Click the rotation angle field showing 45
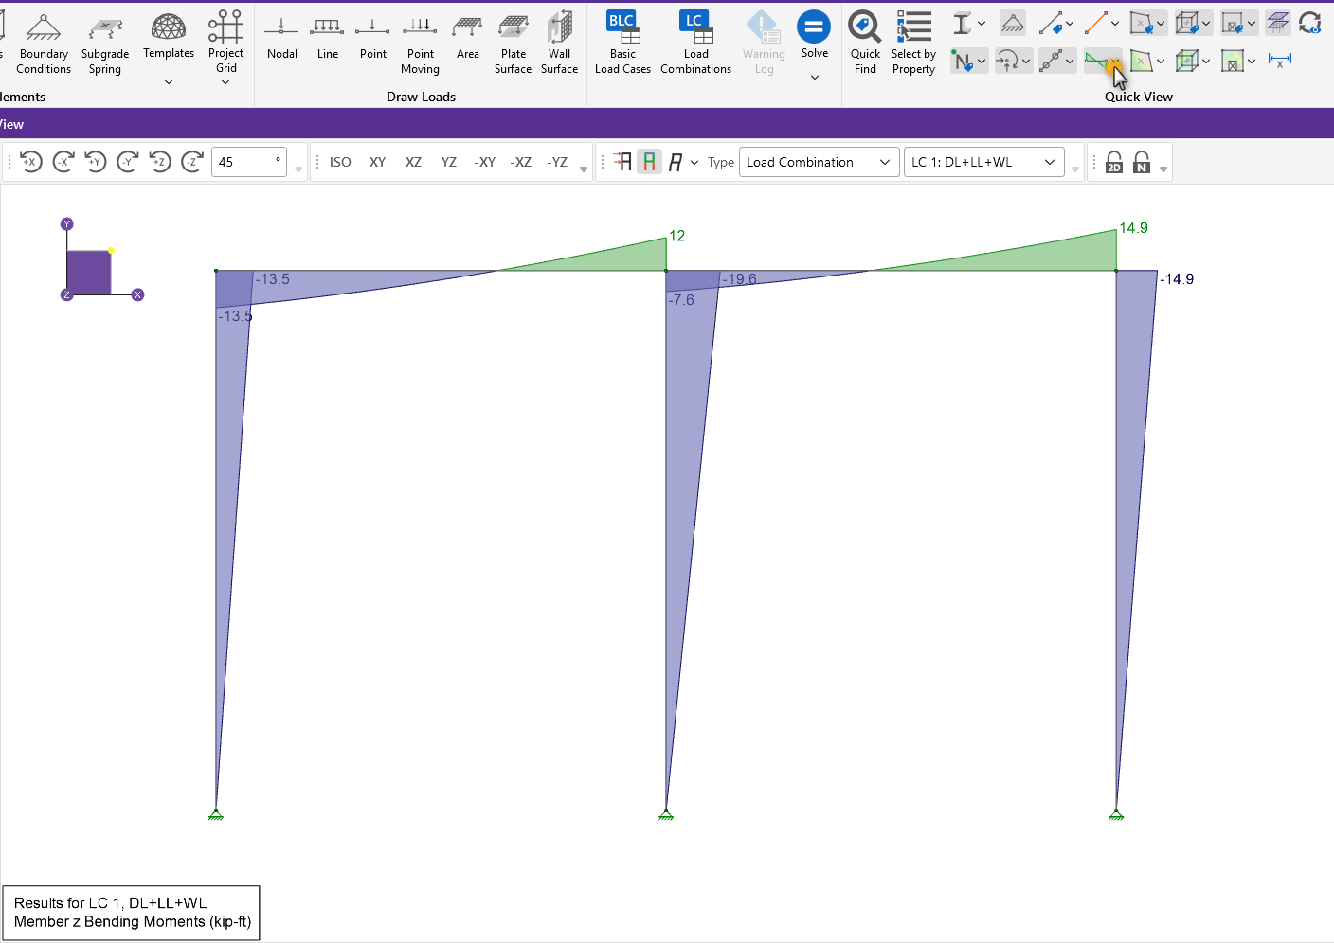The image size is (1334, 943). tap(249, 162)
